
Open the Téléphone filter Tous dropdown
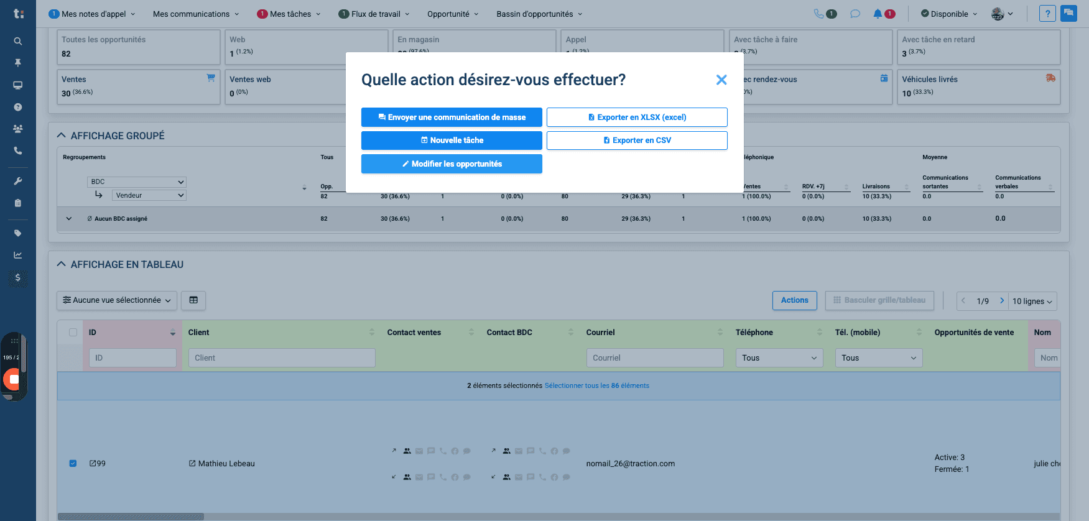coord(779,357)
